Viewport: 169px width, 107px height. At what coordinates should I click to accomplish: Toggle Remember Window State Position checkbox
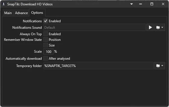click(46, 39)
